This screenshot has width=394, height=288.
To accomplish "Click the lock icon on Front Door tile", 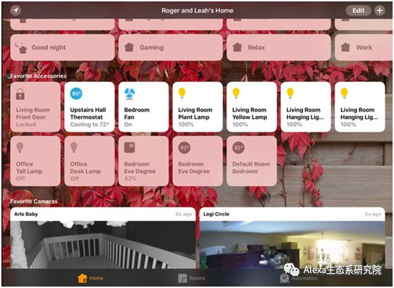I will pos(20,94).
